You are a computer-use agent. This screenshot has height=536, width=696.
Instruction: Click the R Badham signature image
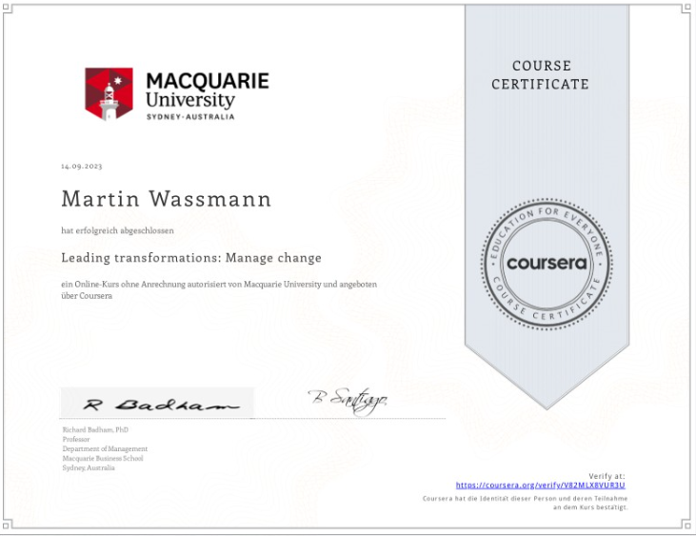pyautogui.click(x=157, y=404)
